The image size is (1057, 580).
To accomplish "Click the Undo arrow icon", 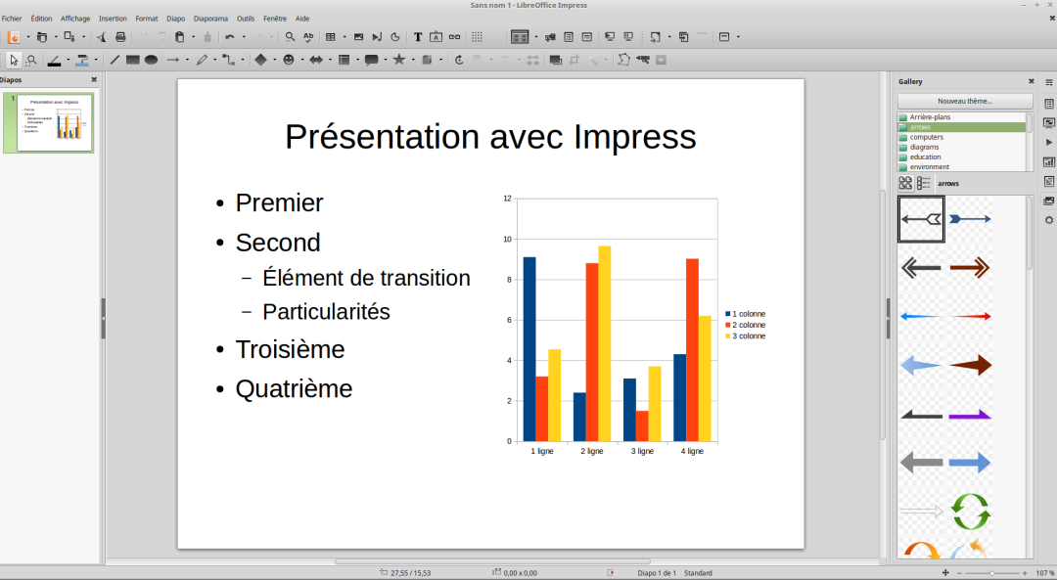I will [x=229, y=37].
